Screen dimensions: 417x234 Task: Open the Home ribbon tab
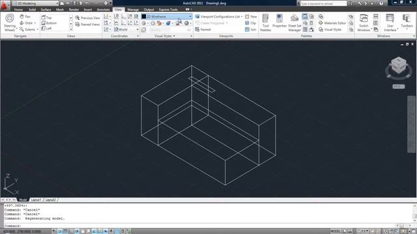coord(18,9)
